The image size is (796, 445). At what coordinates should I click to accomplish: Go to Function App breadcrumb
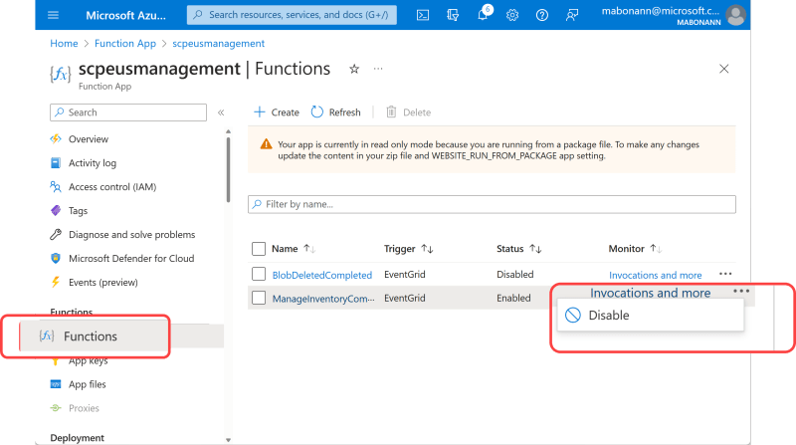pyautogui.click(x=125, y=44)
